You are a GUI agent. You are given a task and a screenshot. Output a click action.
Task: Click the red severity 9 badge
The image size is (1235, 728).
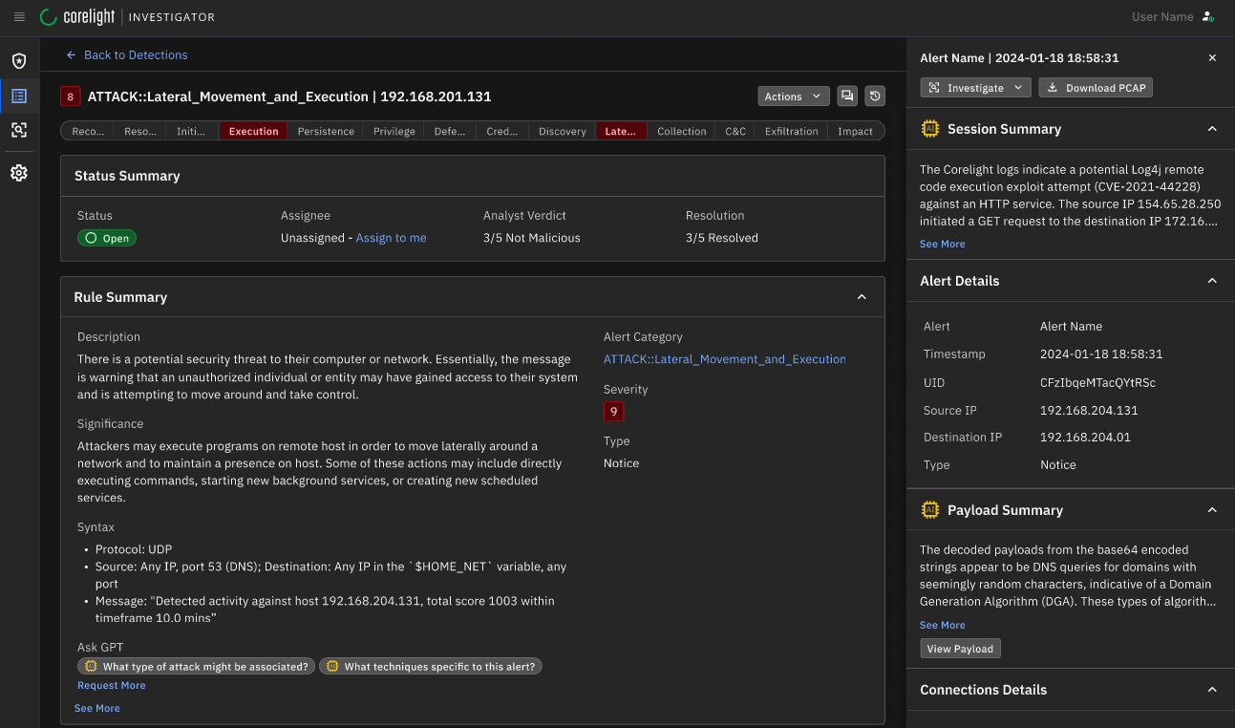(x=613, y=412)
